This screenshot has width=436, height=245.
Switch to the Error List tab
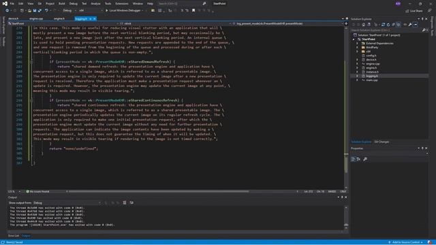pos(14,235)
